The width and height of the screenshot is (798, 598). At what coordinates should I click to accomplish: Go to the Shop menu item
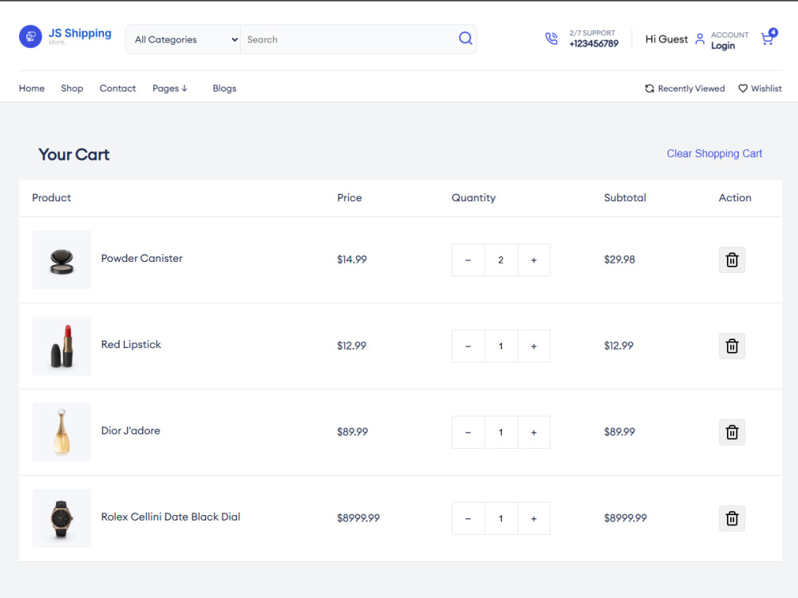point(72,88)
